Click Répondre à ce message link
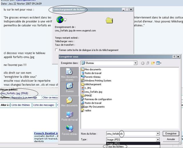 pyautogui.click(x=24, y=98)
